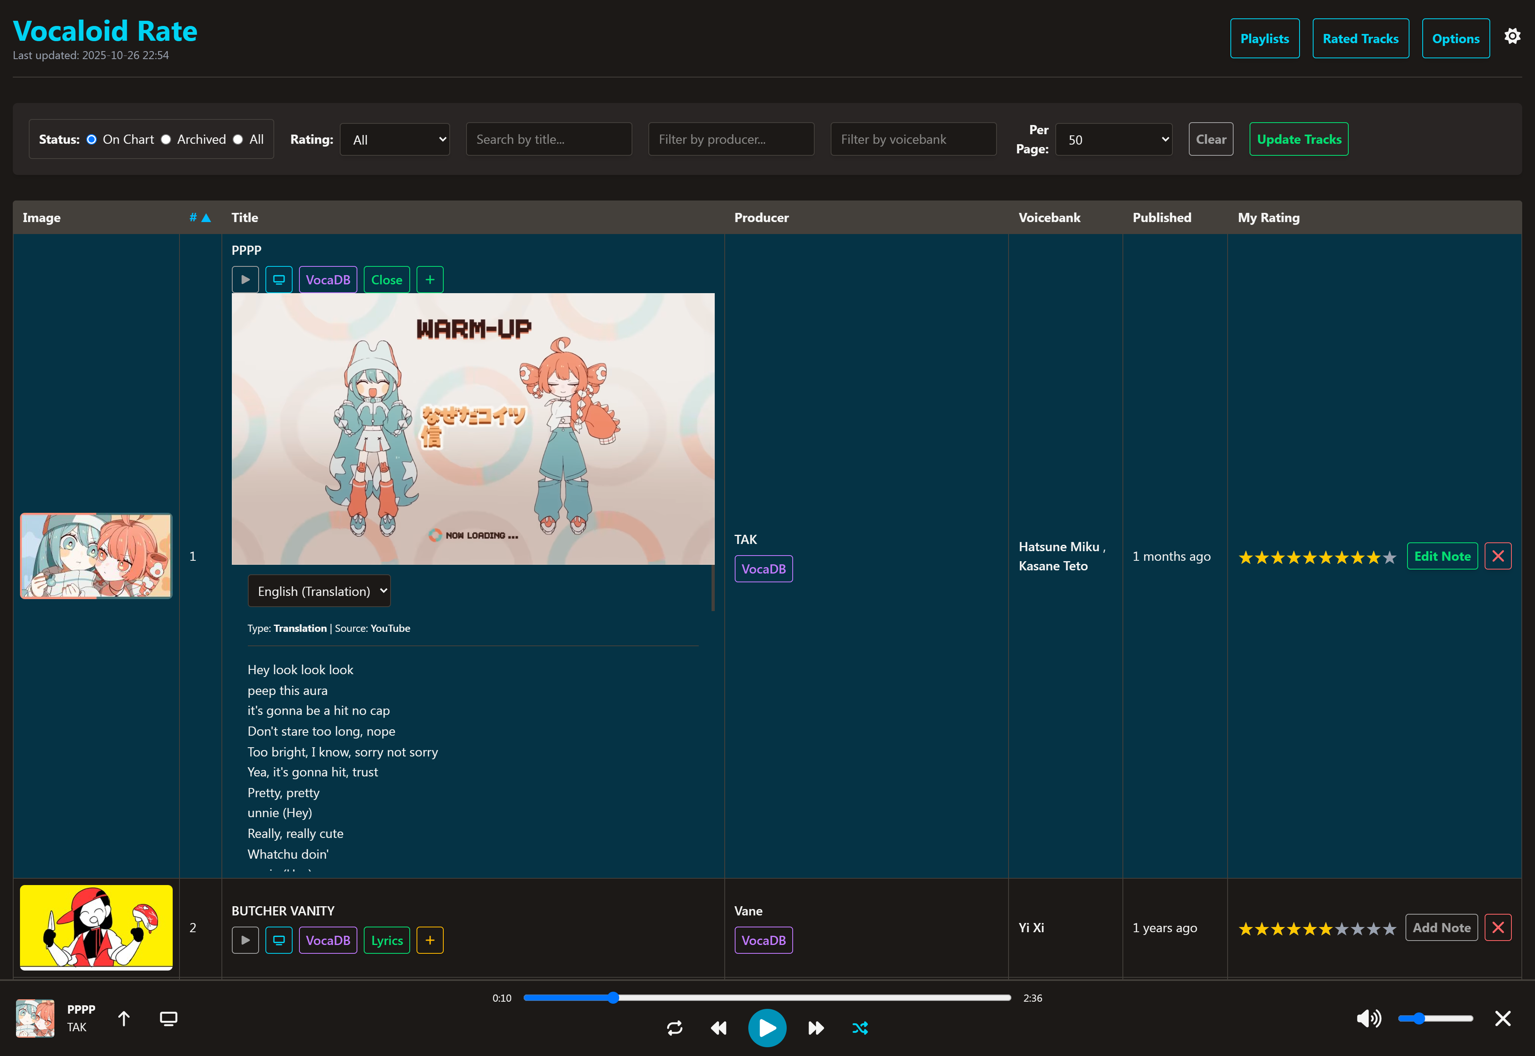This screenshot has height=1056, width=1535.
Task: Open TAK producer VocaDB link
Action: (x=764, y=568)
